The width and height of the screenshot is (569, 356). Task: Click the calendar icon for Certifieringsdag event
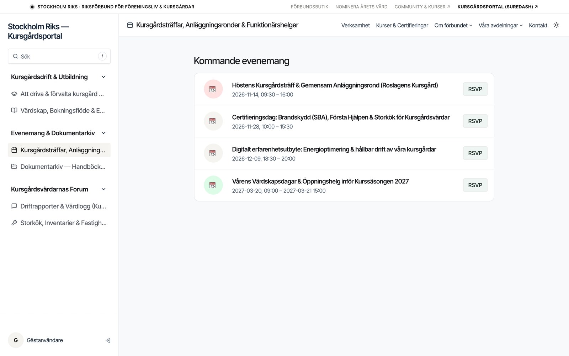(213, 121)
